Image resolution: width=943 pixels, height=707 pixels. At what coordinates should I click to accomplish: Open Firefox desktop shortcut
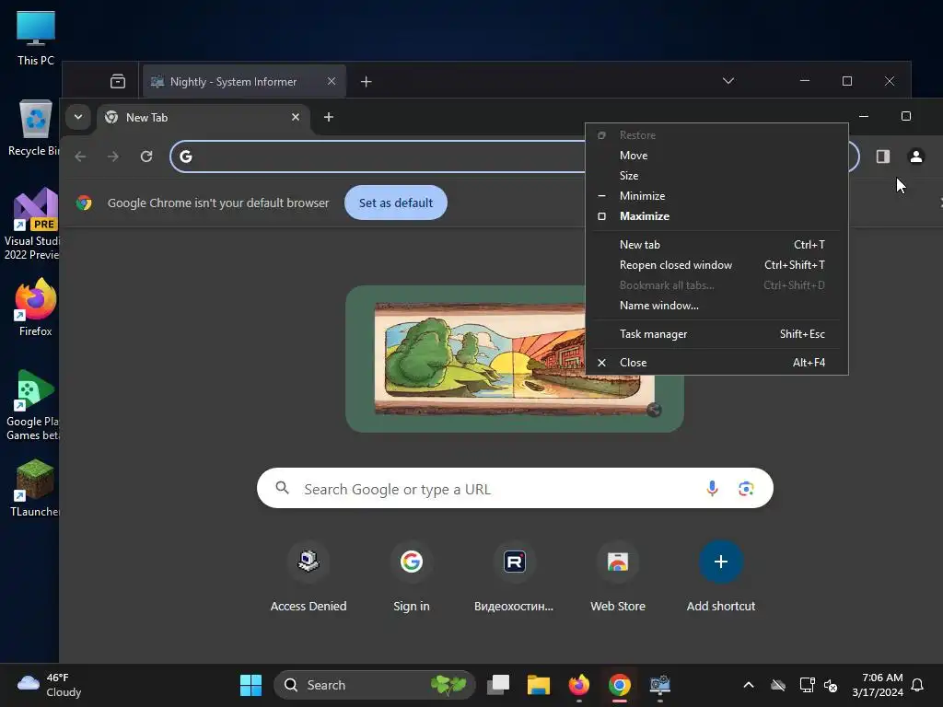point(36,307)
